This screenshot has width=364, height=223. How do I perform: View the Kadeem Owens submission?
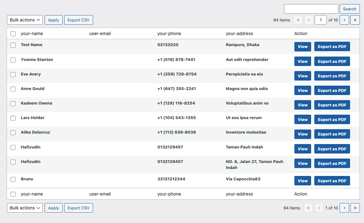pyautogui.click(x=303, y=105)
